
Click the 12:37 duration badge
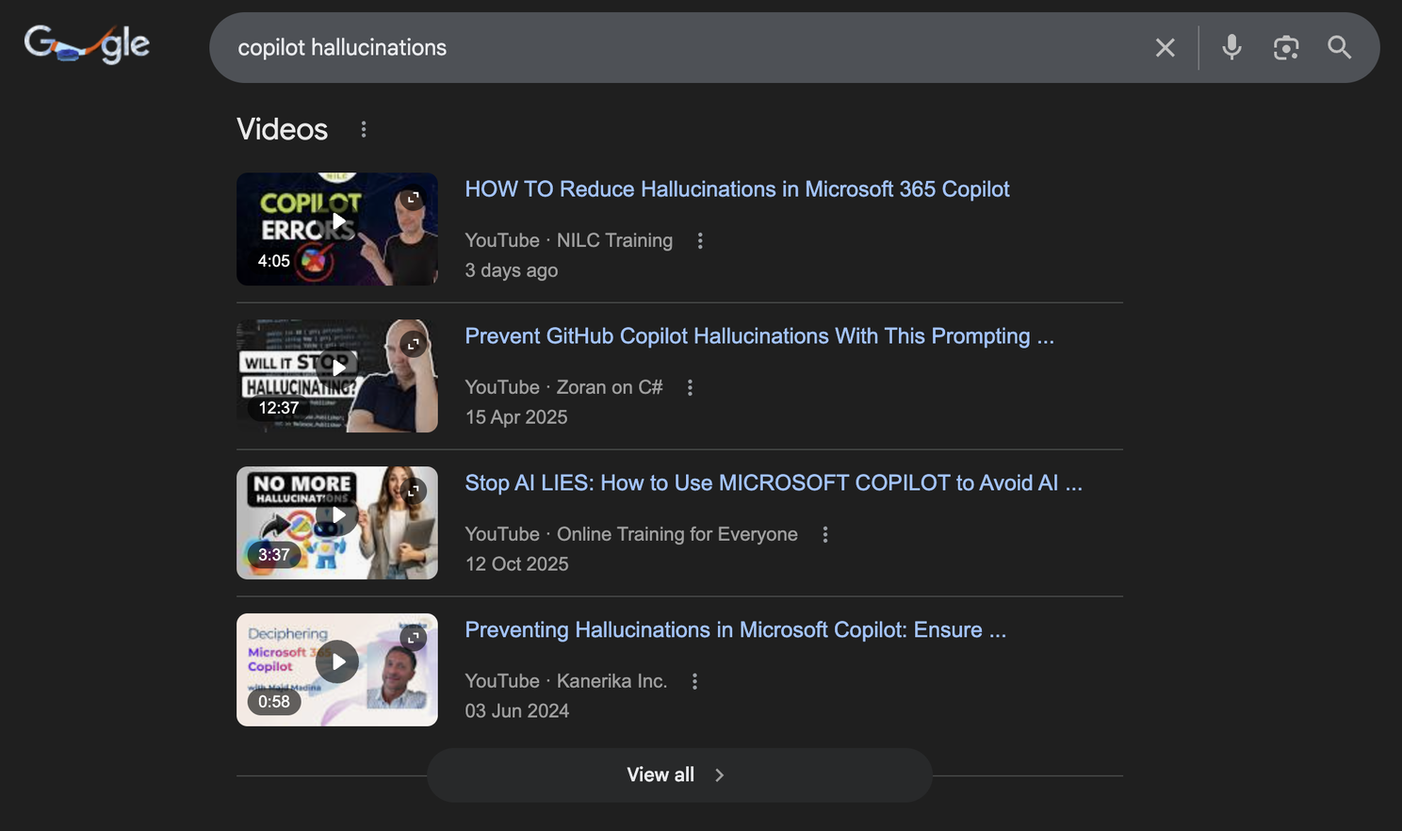tap(279, 408)
